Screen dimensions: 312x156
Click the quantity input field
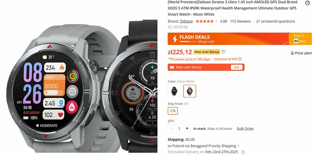click(x=179, y=129)
